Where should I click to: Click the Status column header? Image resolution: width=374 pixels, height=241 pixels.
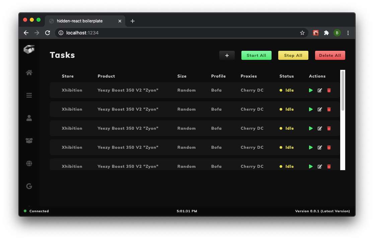click(287, 76)
